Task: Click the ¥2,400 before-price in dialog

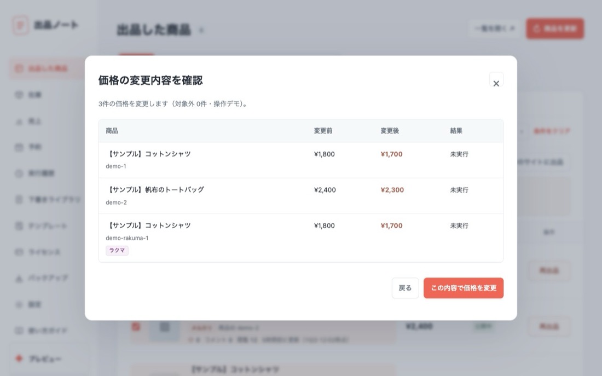Action: tap(325, 190)
